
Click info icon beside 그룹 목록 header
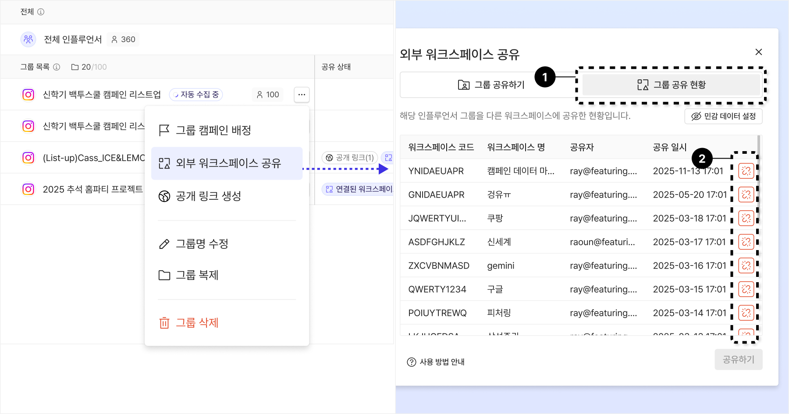pos(57,67)
